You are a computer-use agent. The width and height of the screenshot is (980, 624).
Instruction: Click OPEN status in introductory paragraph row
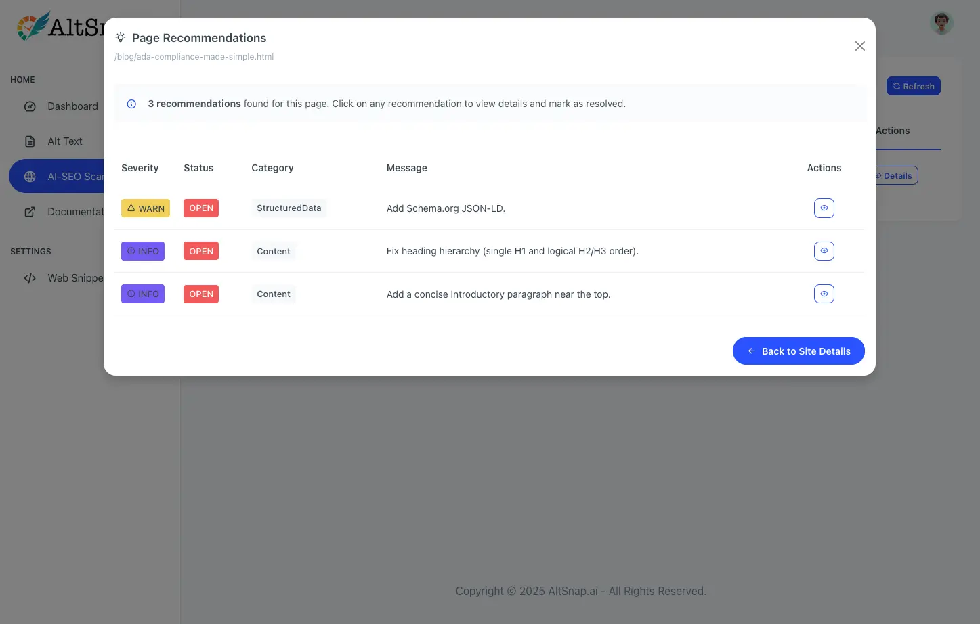201,294
